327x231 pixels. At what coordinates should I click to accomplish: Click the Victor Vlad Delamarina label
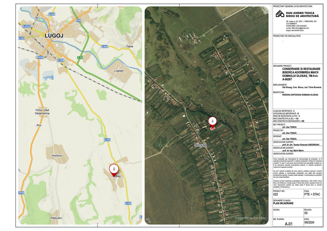[42, 112]
